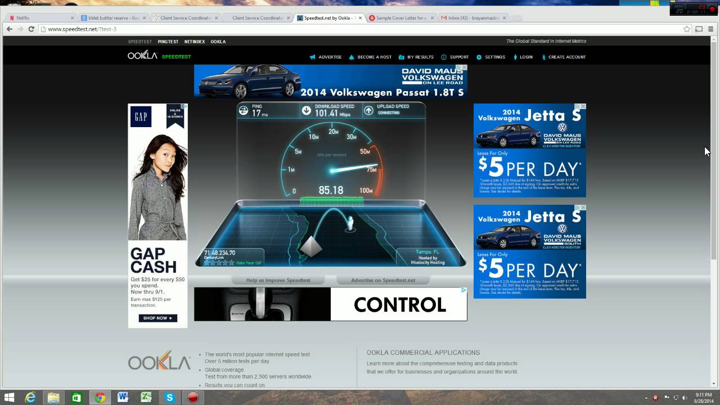Image resolution: width=720 pixels, height=405 pixels.
Task: Show hidden system tray icons
Action: click(x=646, y=398)
